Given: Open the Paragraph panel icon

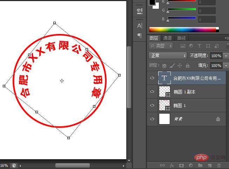Looking at the screenshot, I should (140, 35).
